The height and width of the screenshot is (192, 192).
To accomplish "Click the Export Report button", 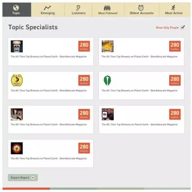I will point(23,177).
